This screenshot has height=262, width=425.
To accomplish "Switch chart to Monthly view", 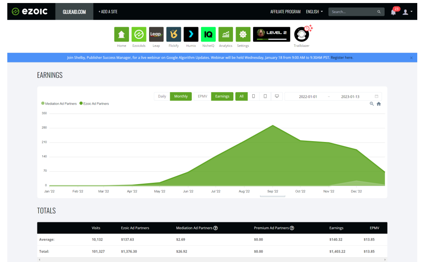I will [x=181, y=96].
